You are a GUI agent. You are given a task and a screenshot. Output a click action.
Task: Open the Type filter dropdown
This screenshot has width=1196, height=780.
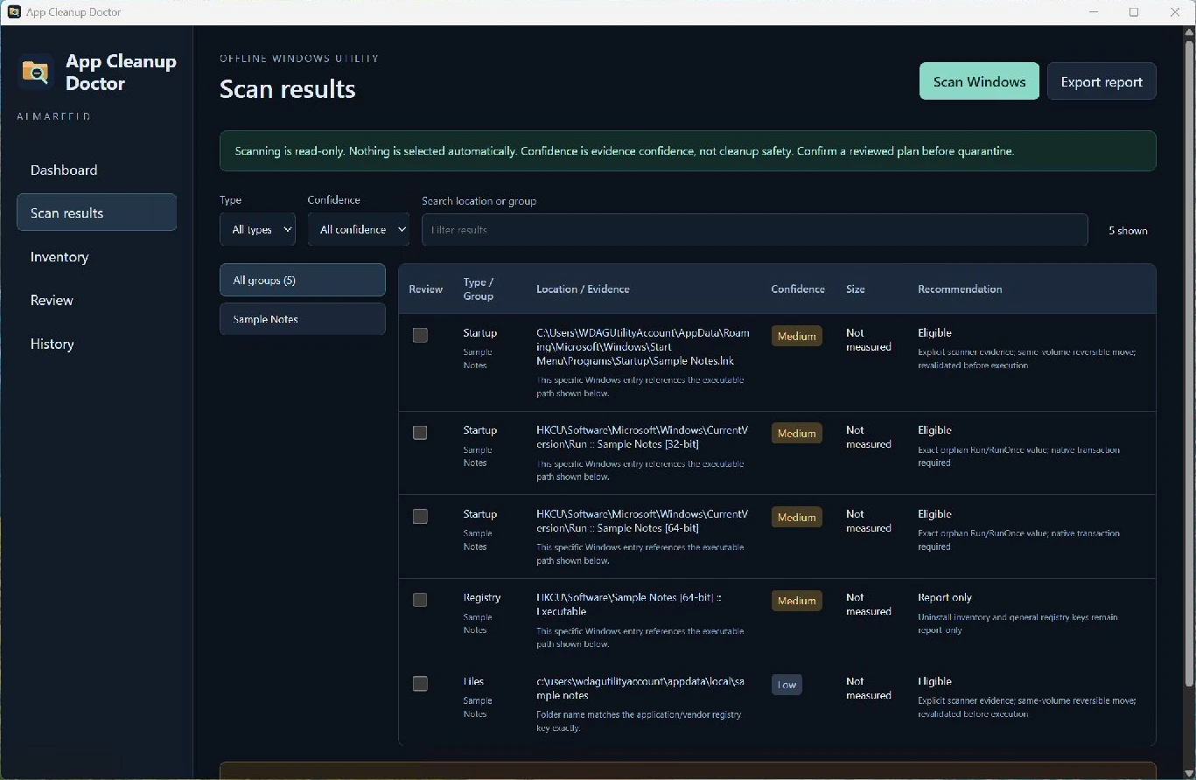click(257, 229)
